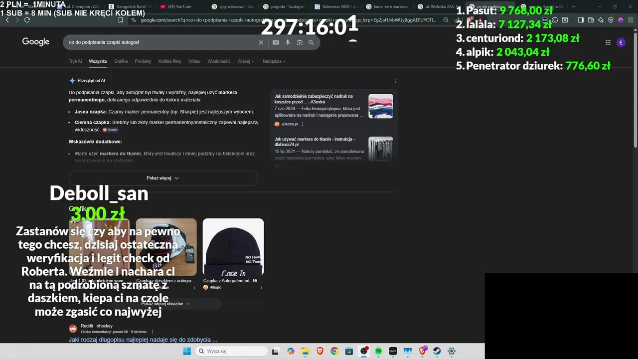The width and height of the screenshot is (638, 359).
Task: Expand the 'Więcej' search filter dropdown
Action: pos(245,61)
